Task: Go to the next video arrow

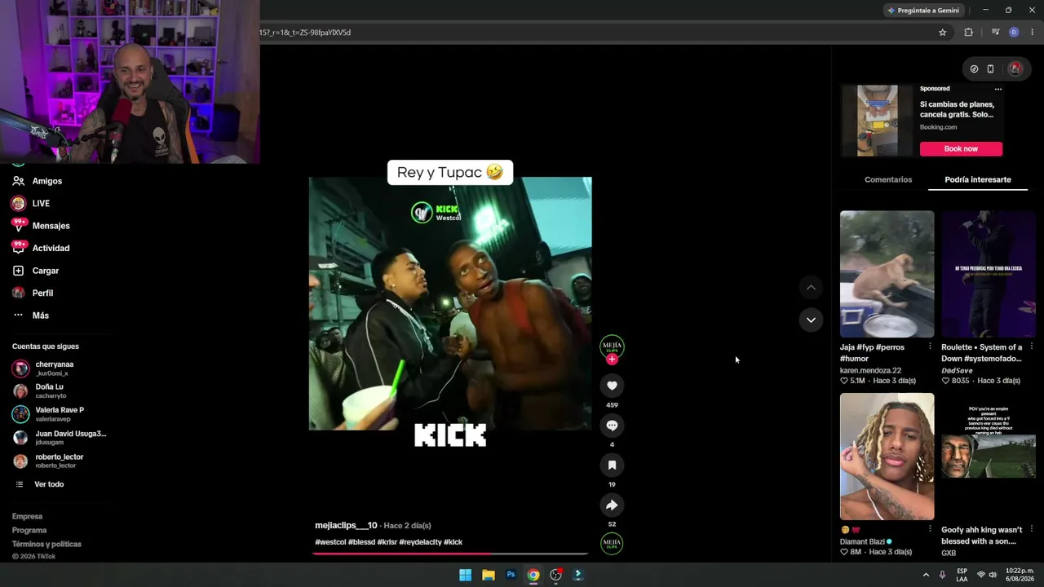Action: point(811,320)
